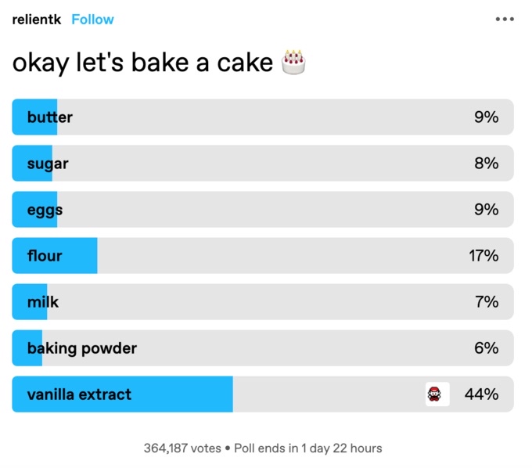Select the butter poll option
The height and width of the screenshot is (468, 532).
pos(263,117)
